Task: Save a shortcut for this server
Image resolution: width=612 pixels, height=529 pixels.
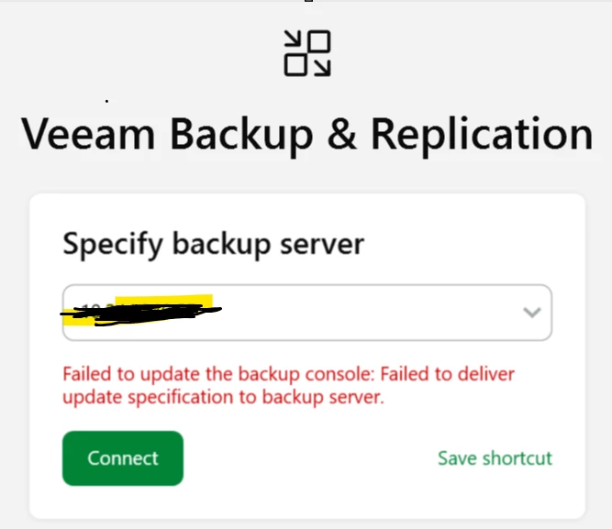Action: [495, 458]
